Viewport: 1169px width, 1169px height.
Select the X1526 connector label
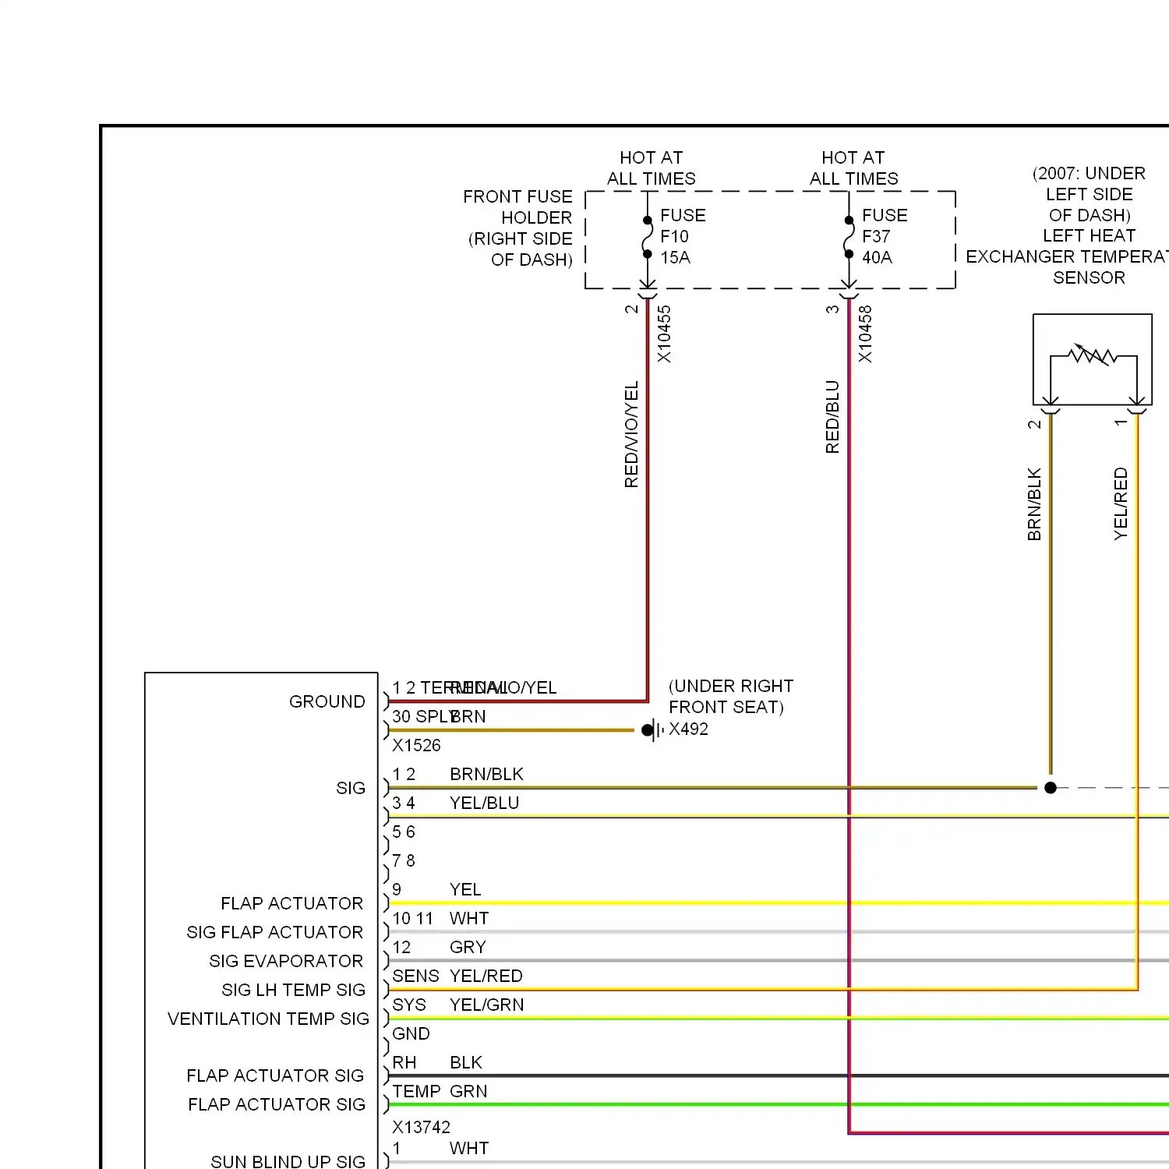416,746
